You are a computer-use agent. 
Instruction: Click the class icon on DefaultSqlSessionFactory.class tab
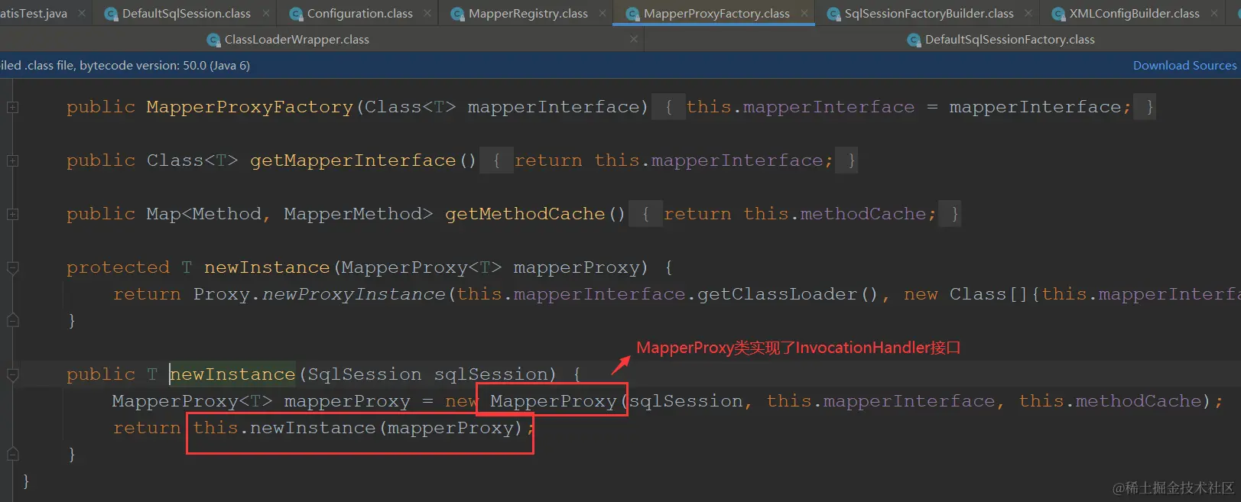click(914, 40)
